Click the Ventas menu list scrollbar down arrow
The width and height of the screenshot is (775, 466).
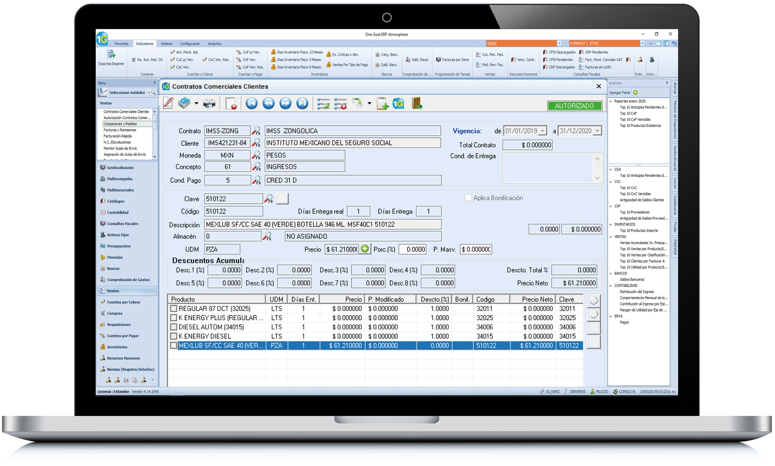(x=155, y=157)
